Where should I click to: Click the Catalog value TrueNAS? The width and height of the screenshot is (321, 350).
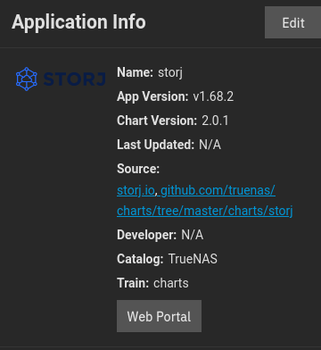193,259
